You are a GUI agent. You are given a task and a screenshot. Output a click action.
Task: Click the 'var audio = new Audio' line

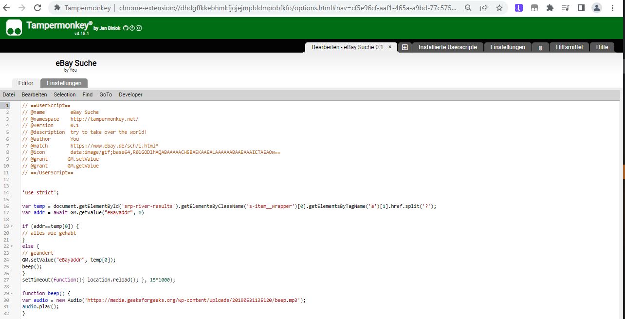coord(164,300)
